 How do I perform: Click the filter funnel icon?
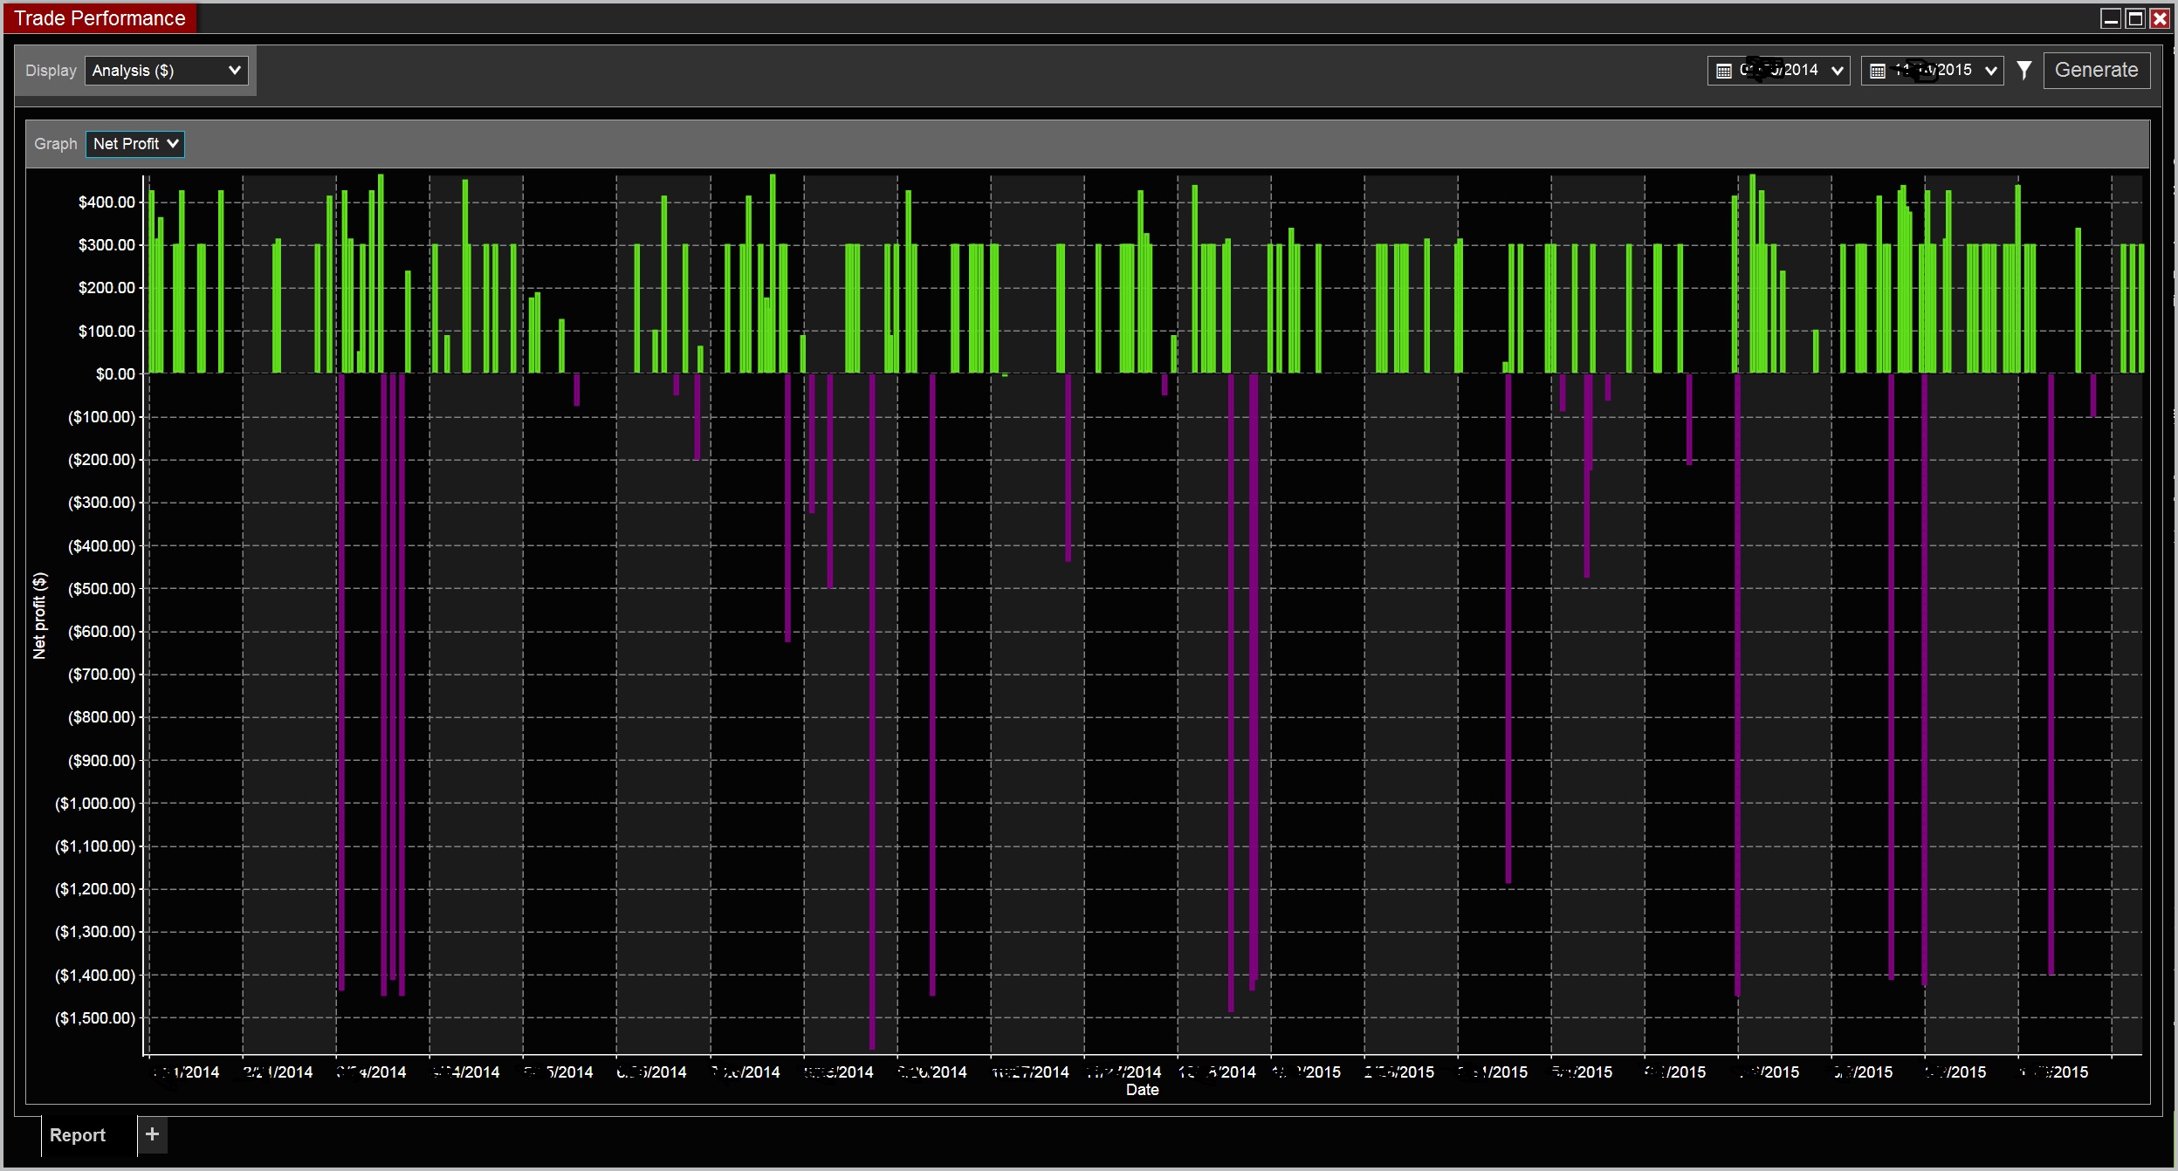point(2024,71)
